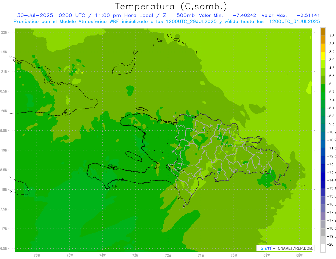Pick the orange swatch between -1.8 and -2.5
This screenshot has height=259, width=336.
coord(323,40)
